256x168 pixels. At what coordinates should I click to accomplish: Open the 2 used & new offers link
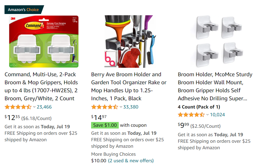[x=131, y=160]
